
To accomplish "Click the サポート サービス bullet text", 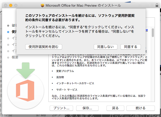I will pos(67,90).
